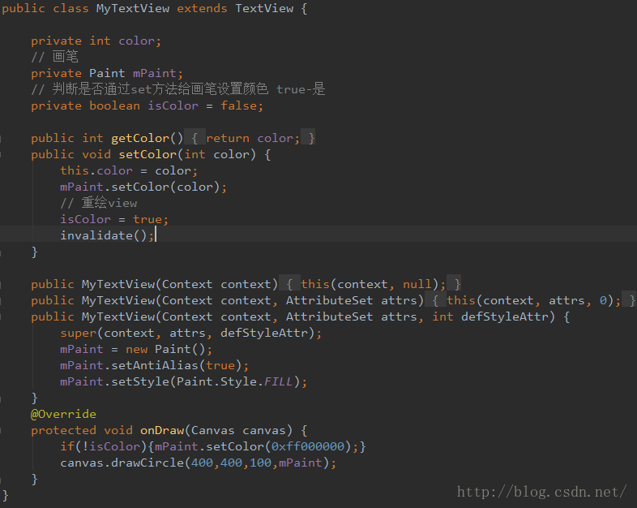Click the 'mPaint = new Paint();' statement

136,350
